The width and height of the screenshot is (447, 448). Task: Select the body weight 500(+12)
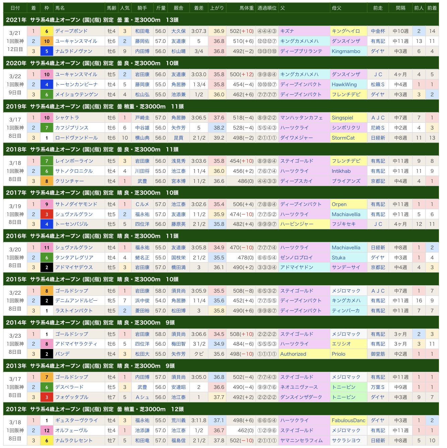pos(242,74)
